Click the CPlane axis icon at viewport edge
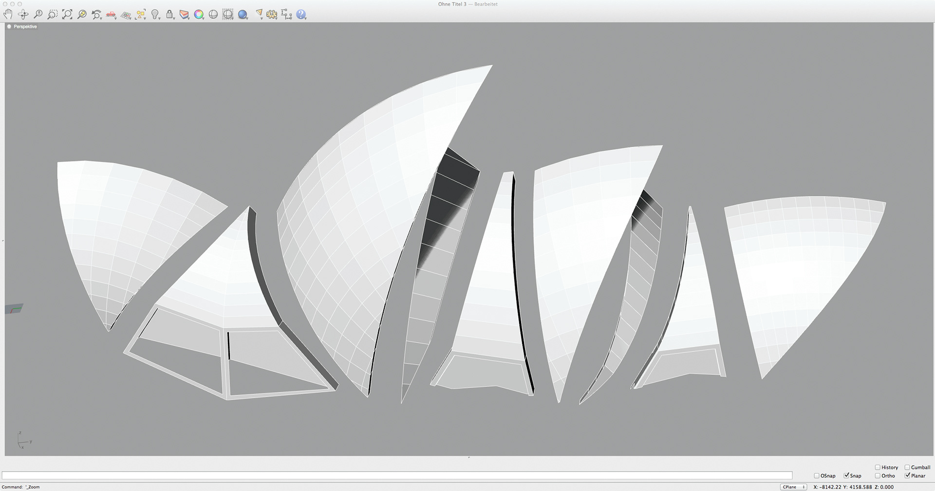The height and width of the screenshot is (491, 935). (14, 309)
